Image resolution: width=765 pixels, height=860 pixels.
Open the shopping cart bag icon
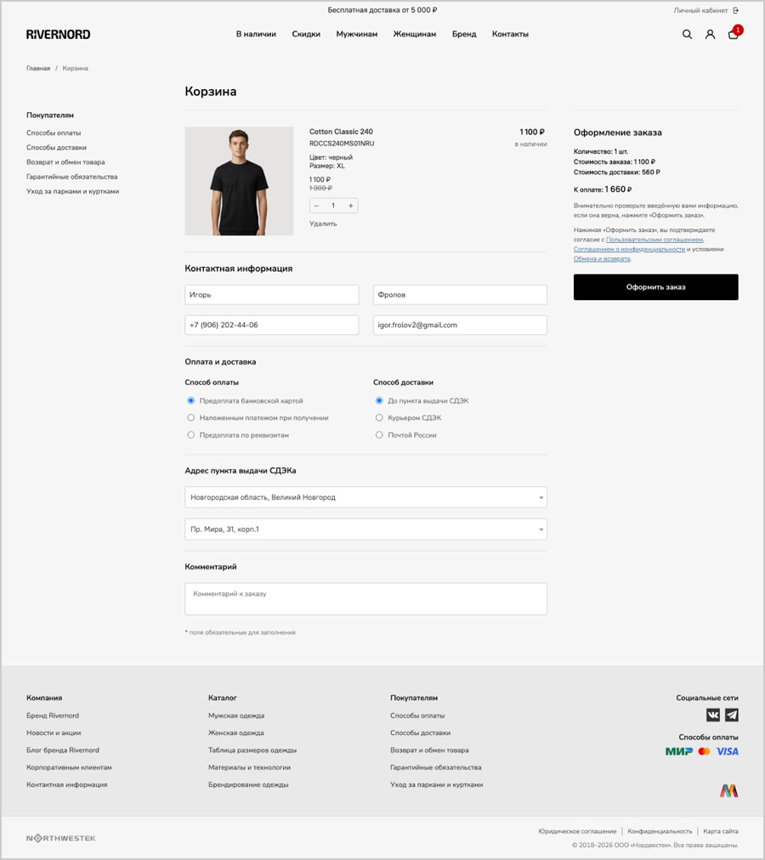(x=734, y=34)
